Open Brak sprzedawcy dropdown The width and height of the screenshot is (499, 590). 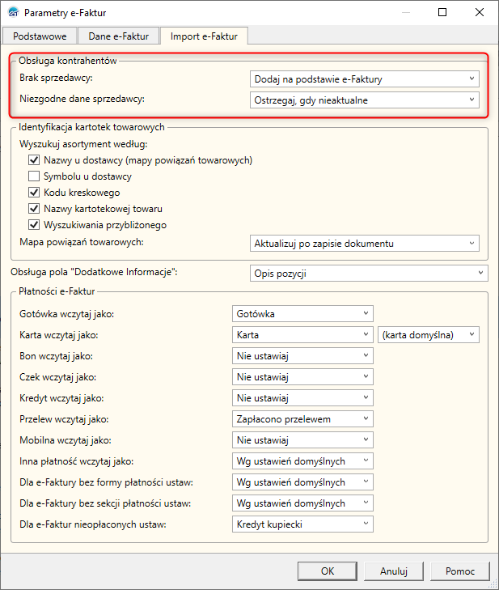[365, 79]
